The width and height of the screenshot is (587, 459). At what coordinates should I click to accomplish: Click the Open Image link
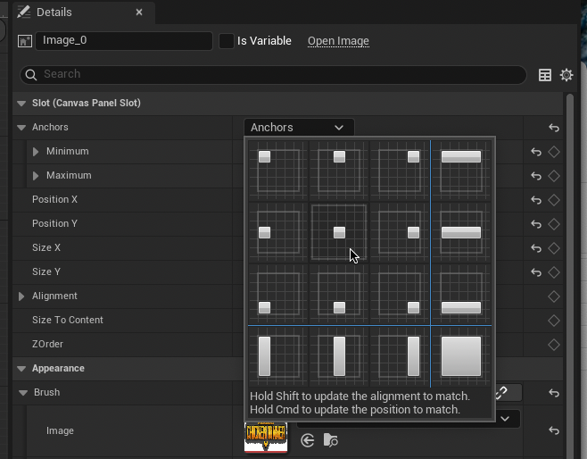(x=338, y=41)
